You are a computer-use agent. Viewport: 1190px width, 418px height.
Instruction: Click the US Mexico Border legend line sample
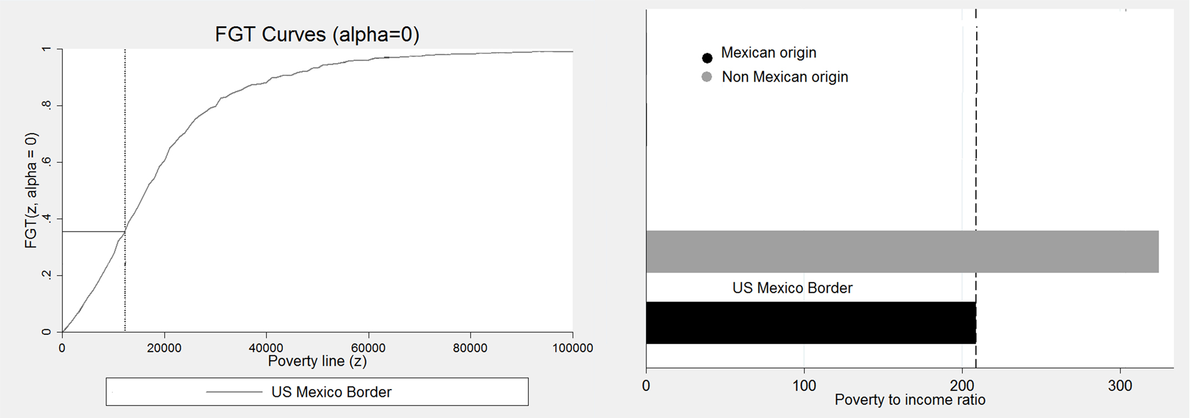click(x=234, y=392)
